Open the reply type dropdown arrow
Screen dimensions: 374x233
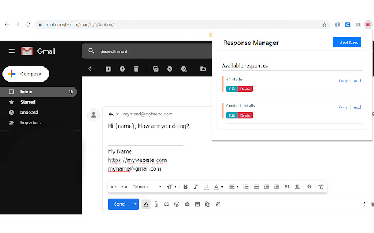(117, 114)
